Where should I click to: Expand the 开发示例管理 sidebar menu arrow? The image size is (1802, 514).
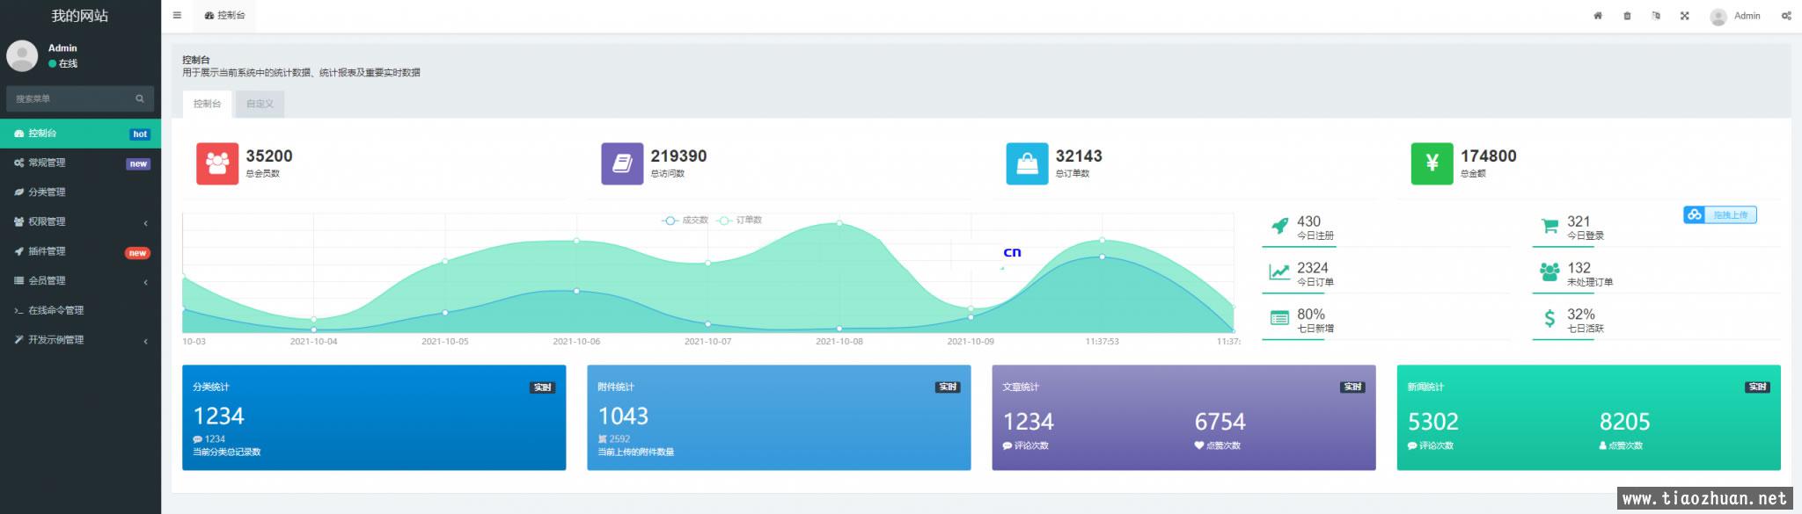coord(145,341)
